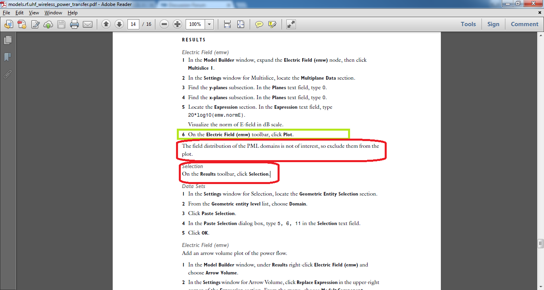This screenshot has height=290, width=544.
Task: Click the 'On the Results toolbar' sentence
Action: [x=226, y=174]
